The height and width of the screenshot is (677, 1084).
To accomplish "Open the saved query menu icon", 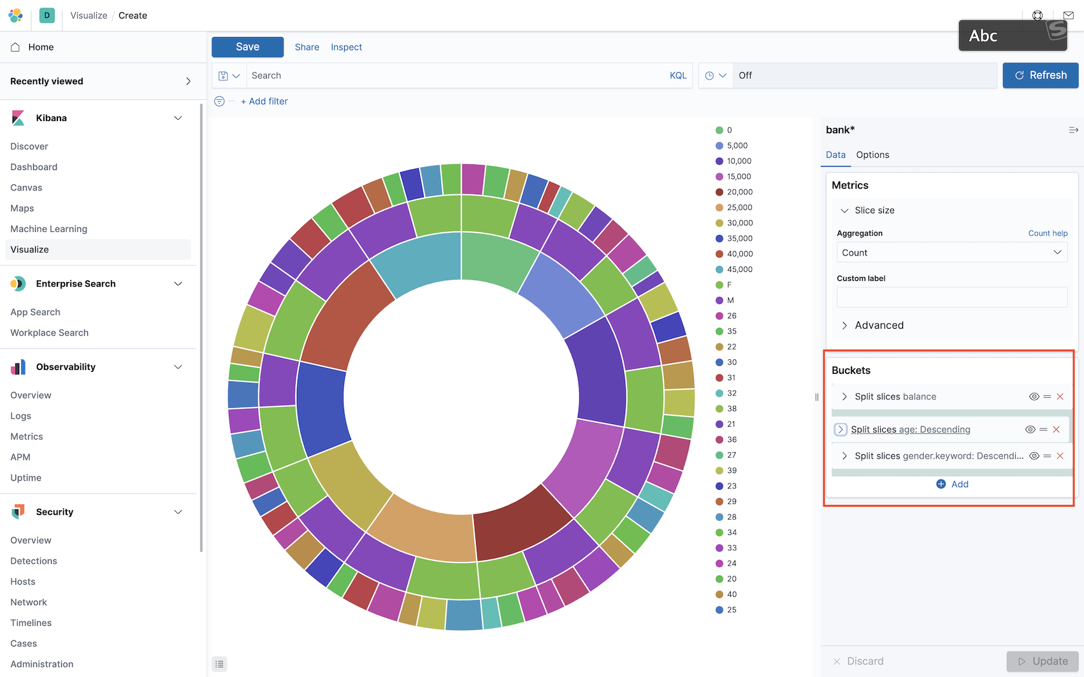I will (229, 76).
